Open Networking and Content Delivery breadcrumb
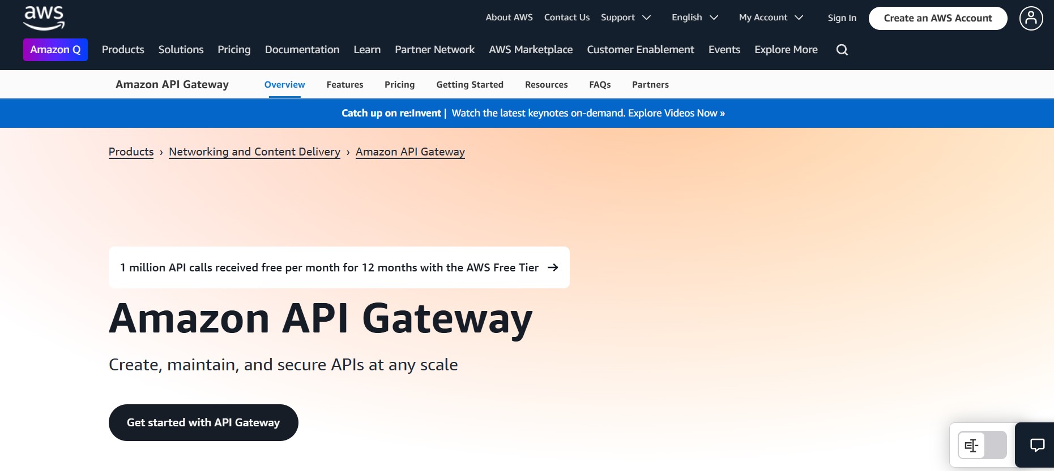 tap(254, 152)
